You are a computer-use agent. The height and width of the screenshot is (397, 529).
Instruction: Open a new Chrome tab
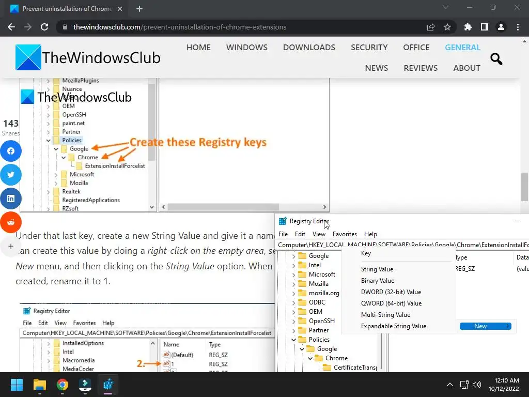[139, 9]
